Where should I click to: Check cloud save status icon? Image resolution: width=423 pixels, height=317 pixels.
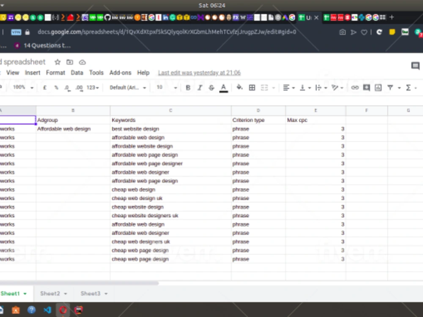pyautogui.click(x=82, y=62)
